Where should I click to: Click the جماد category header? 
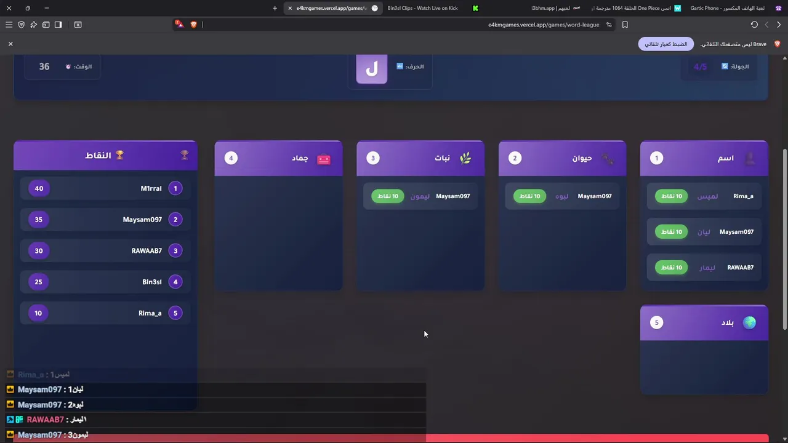pyautogui.click(x=278, y=158)
